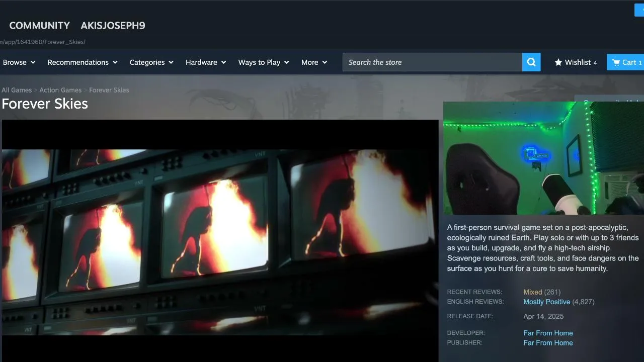The image size is (644, 362).
Task: Expand the Browse dropdown
Action: click(19, 62)
